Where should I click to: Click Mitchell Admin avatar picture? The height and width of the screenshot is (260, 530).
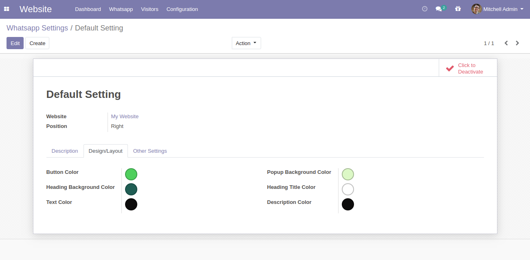(476, 9)
